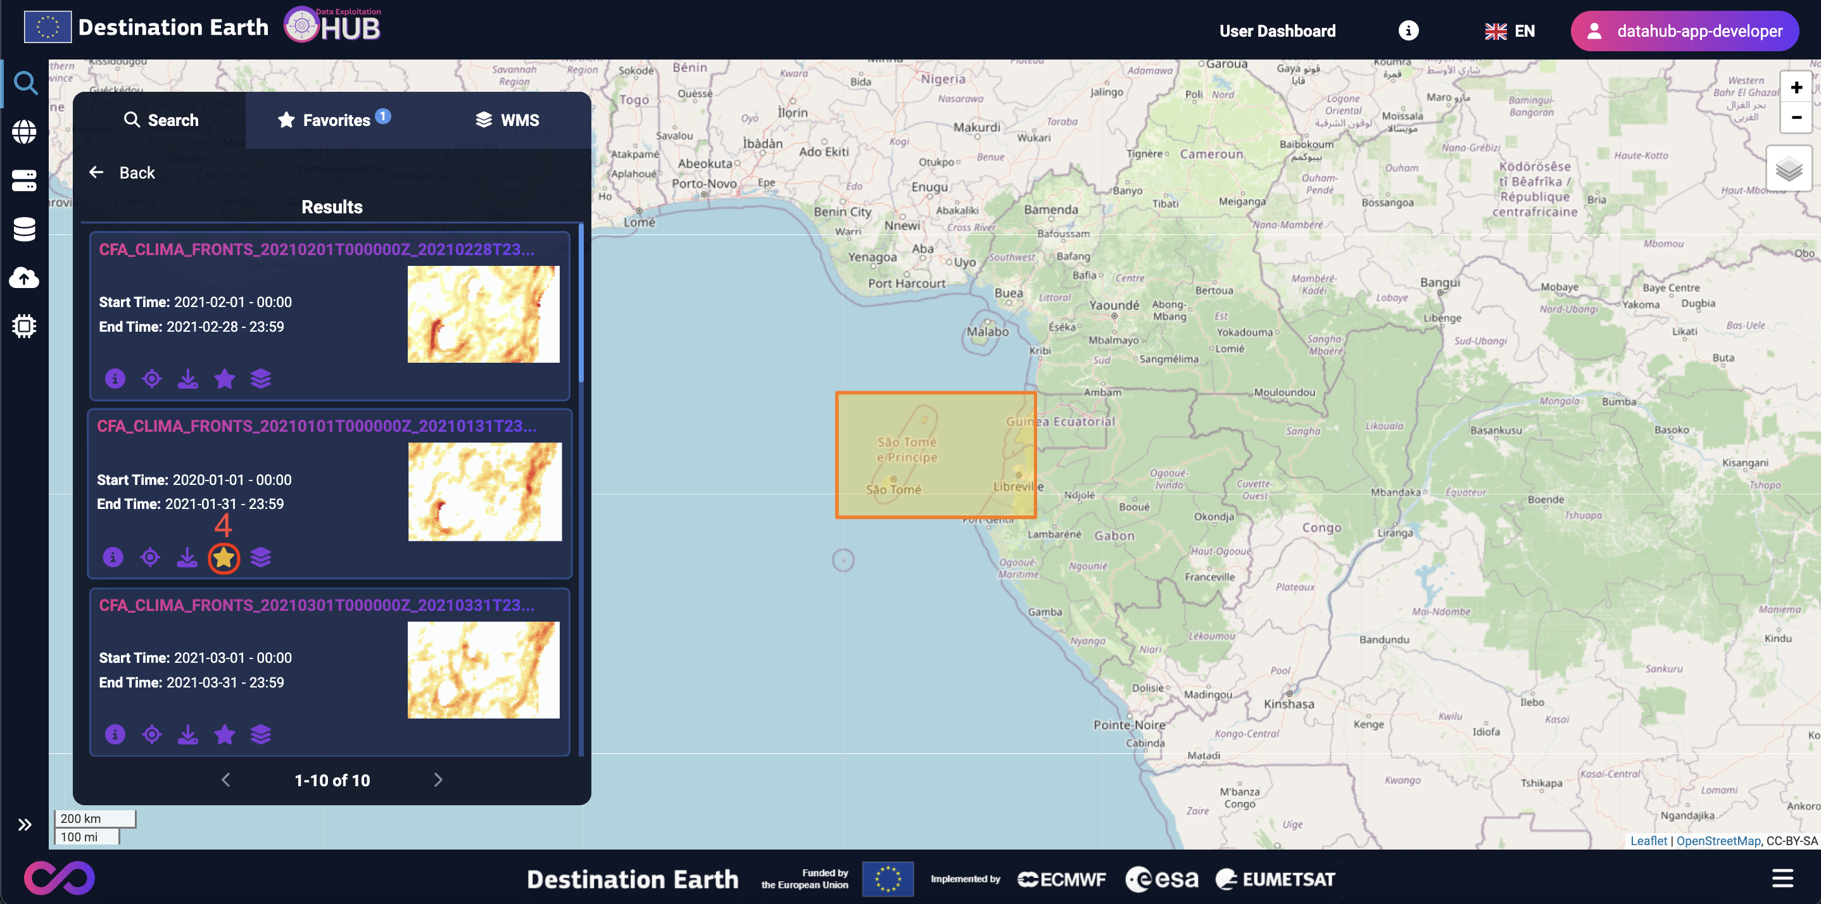Expand sidebar with double chevron

coord(25,824)
